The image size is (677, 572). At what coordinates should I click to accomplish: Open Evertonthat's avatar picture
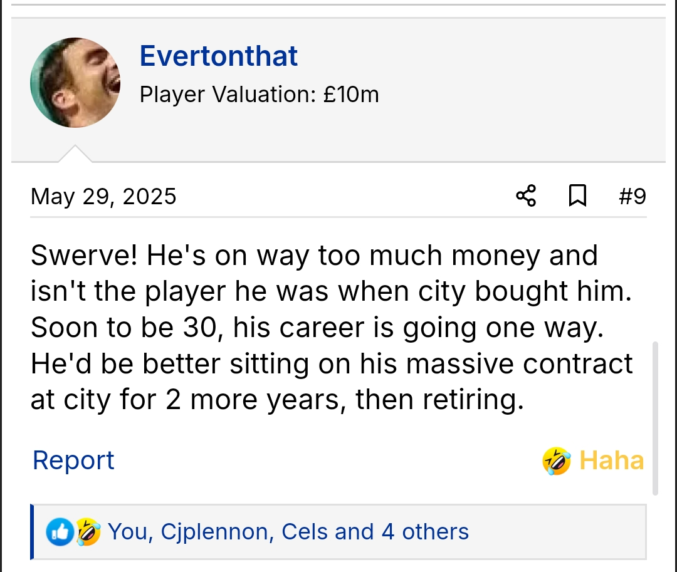(75, 83)
